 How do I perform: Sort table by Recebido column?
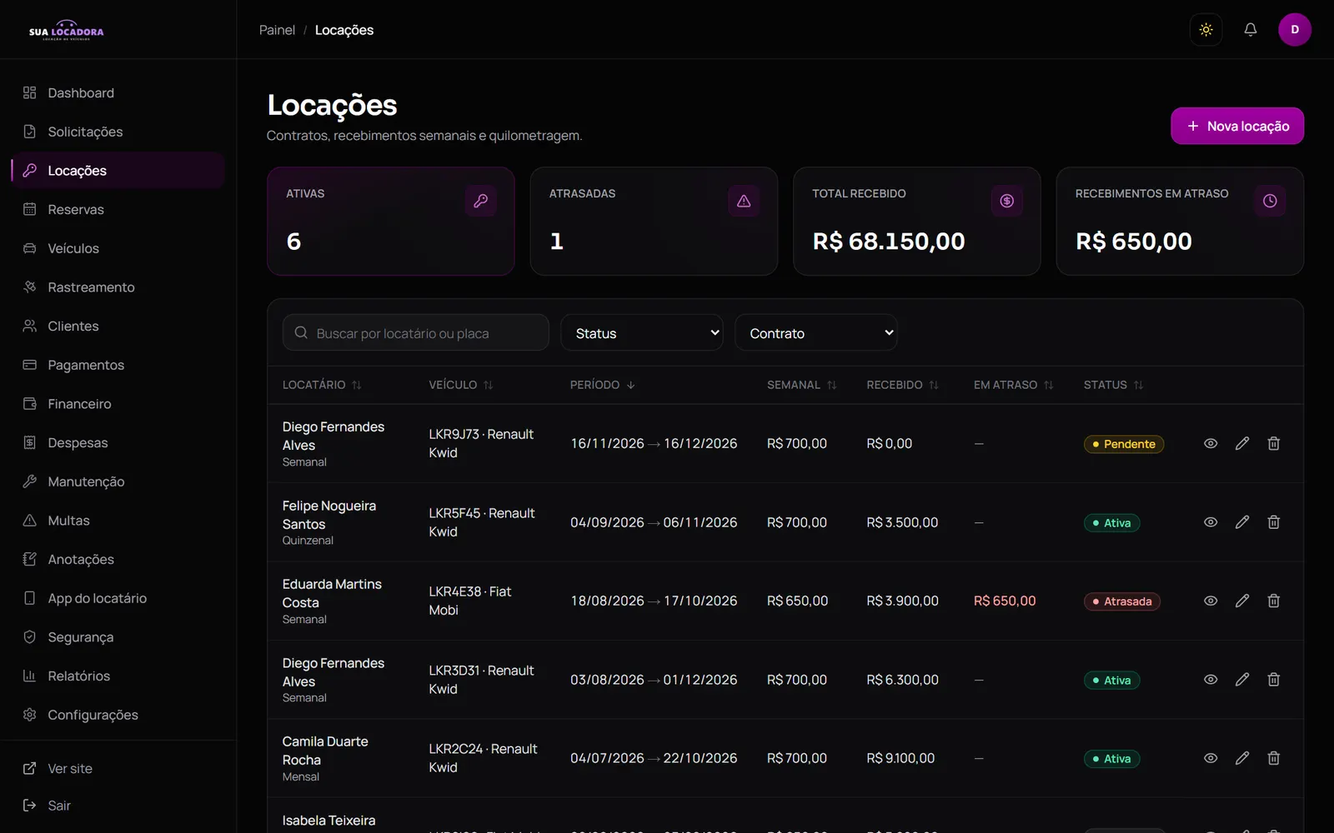(903, 385)
